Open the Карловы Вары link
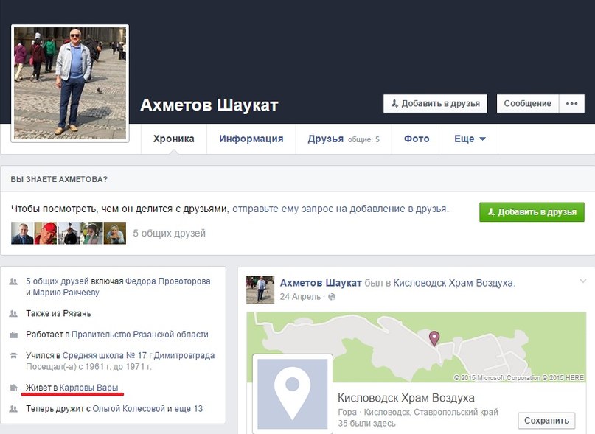595x434 pixels. click(88, 388)
